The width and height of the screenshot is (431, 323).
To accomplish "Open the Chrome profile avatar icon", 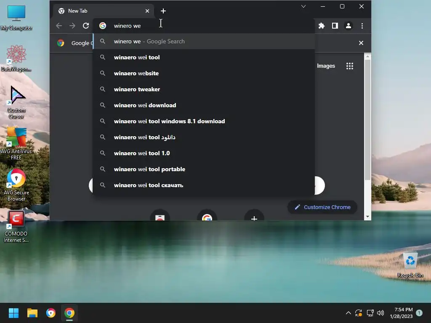I will [348, 26].
